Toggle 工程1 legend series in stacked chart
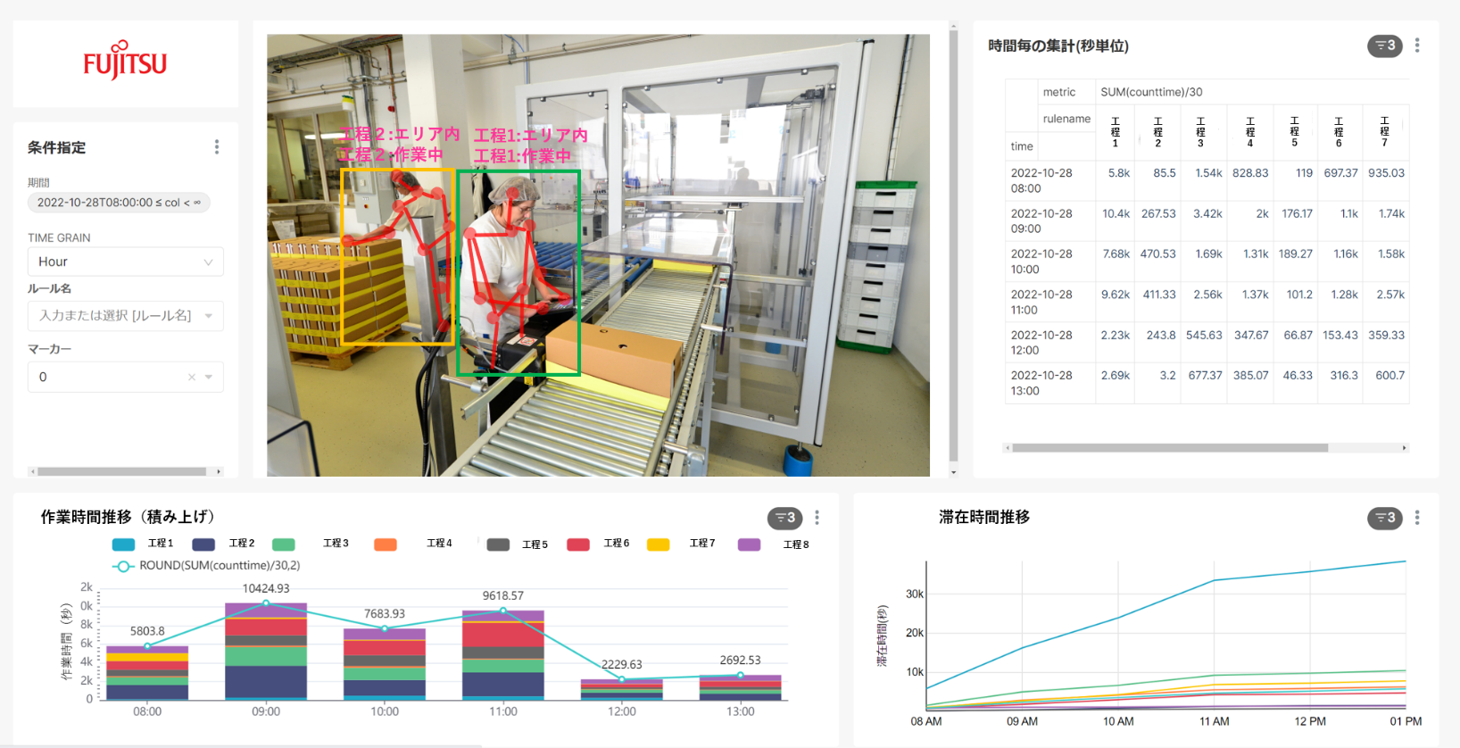 point(143,544)
